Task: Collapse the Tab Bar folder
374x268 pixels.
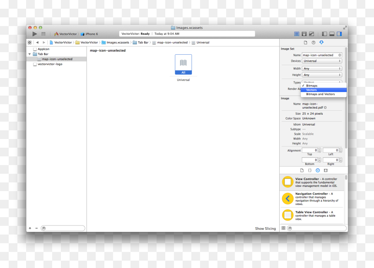Action: [x=30, y=54]
